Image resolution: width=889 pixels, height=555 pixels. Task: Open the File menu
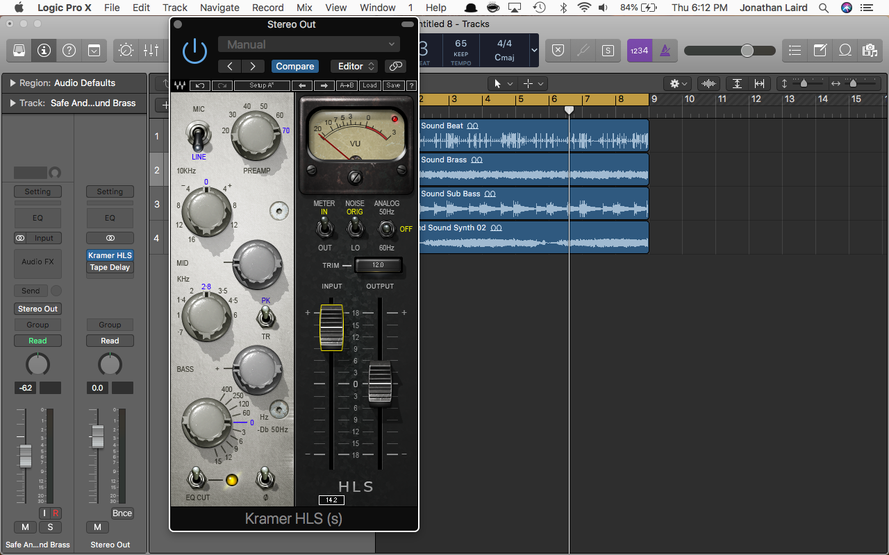(112, 8)
